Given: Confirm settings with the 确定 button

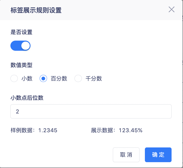Looking at the screenshot, I should (x=158, y=155).
